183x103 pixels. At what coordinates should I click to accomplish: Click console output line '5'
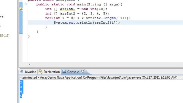(21, 96)
